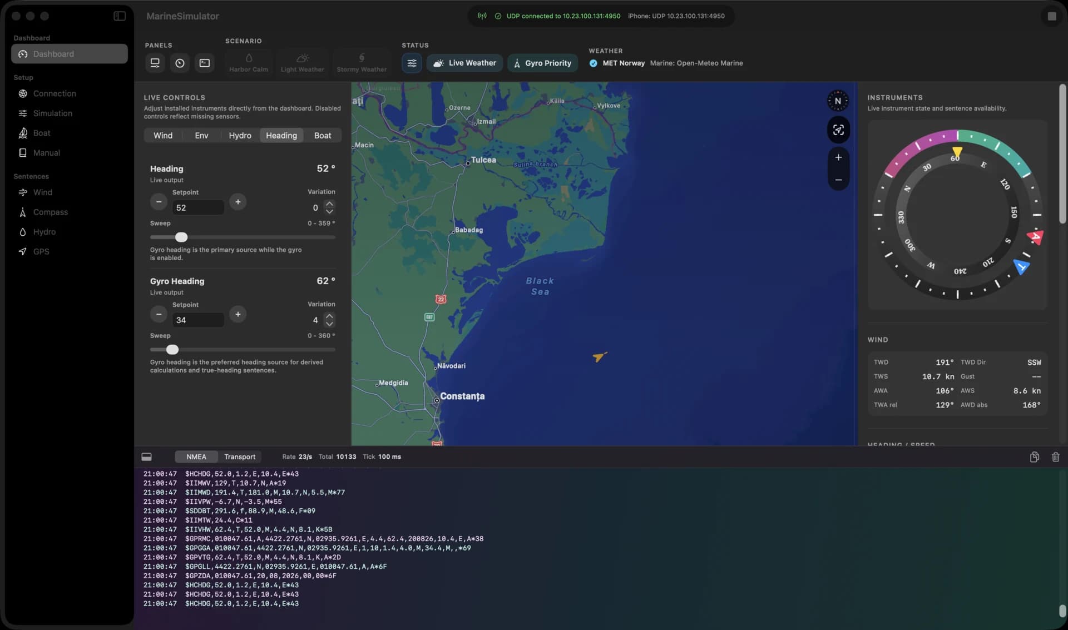Copy the NMEA log contents
The height and width of the screenshot is (630, 1068).
[1034, 457]
